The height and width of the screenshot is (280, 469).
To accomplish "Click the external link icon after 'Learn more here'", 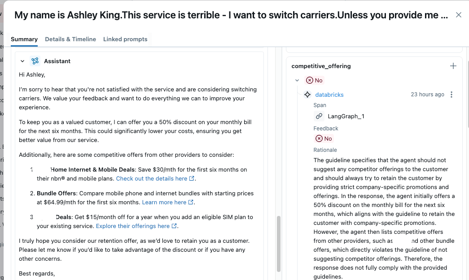I will click(x=191, y=202).
